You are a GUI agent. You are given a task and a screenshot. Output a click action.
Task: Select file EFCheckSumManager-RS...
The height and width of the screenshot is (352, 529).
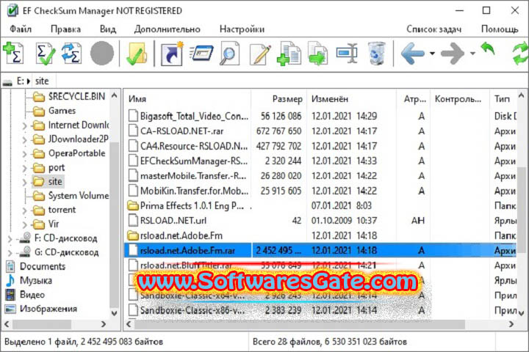pos(320,161)
